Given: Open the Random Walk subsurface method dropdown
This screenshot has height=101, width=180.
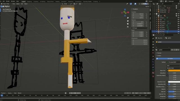Looking at the screenshot, I should click(x=173, y=68).
